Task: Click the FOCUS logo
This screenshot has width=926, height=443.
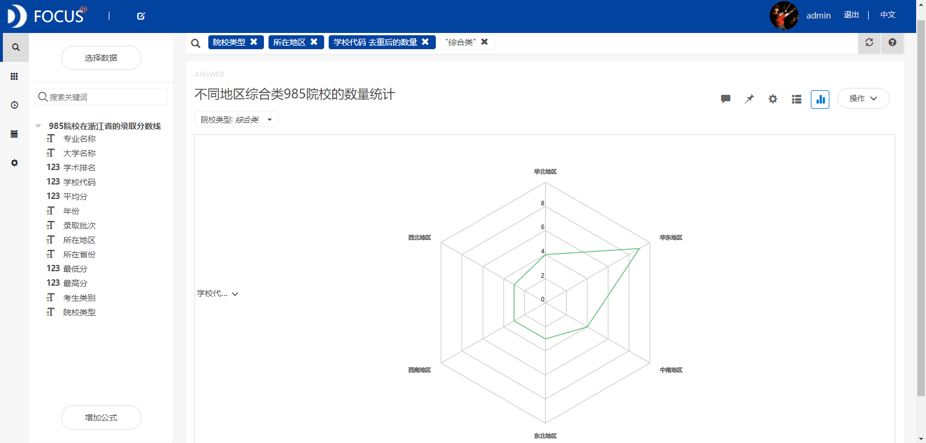Action: pos(47,16)
